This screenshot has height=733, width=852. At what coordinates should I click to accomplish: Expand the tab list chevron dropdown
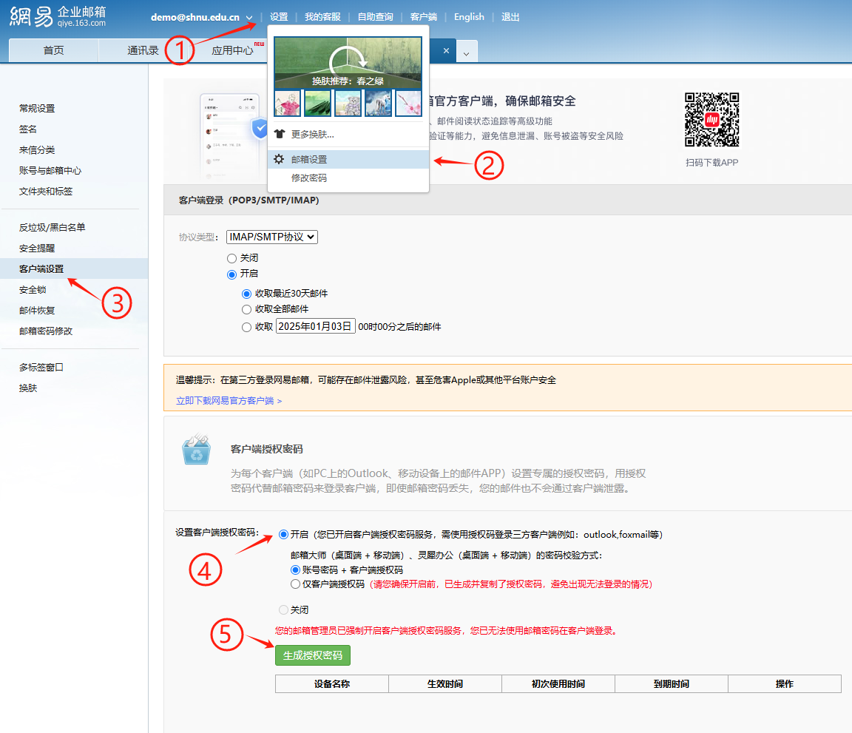point(467,53)
